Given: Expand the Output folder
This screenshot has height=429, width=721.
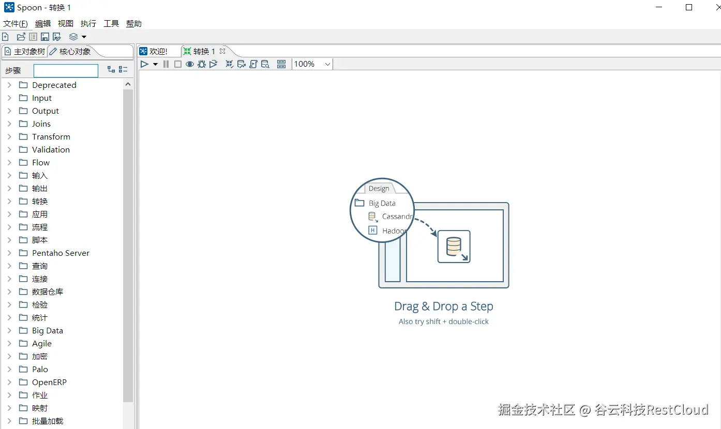Looking at the screenshot, I should 9,111.
